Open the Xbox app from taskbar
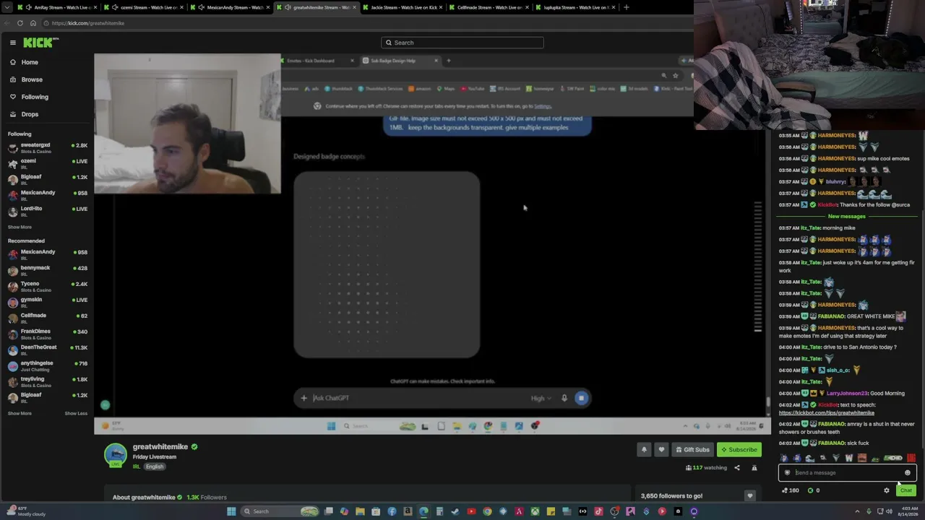The width and height of the screenshot is (925, 520). click(x=535, y=511)
